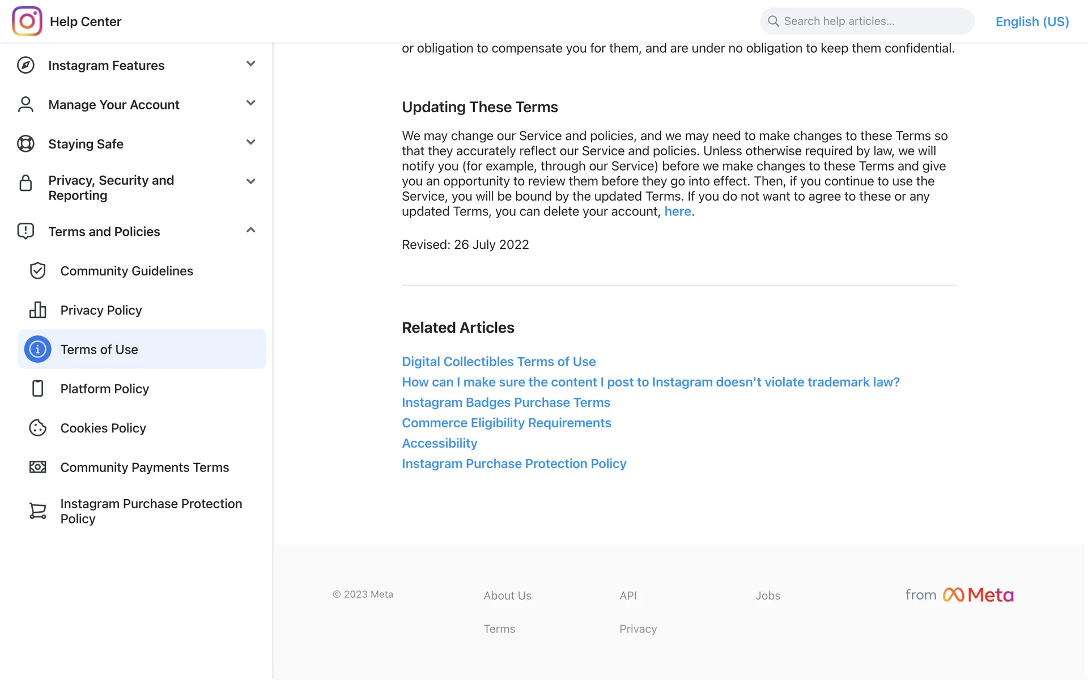Click the Community Guidelines shield icon
The image size is (1088, 680).
click(37, 271)
